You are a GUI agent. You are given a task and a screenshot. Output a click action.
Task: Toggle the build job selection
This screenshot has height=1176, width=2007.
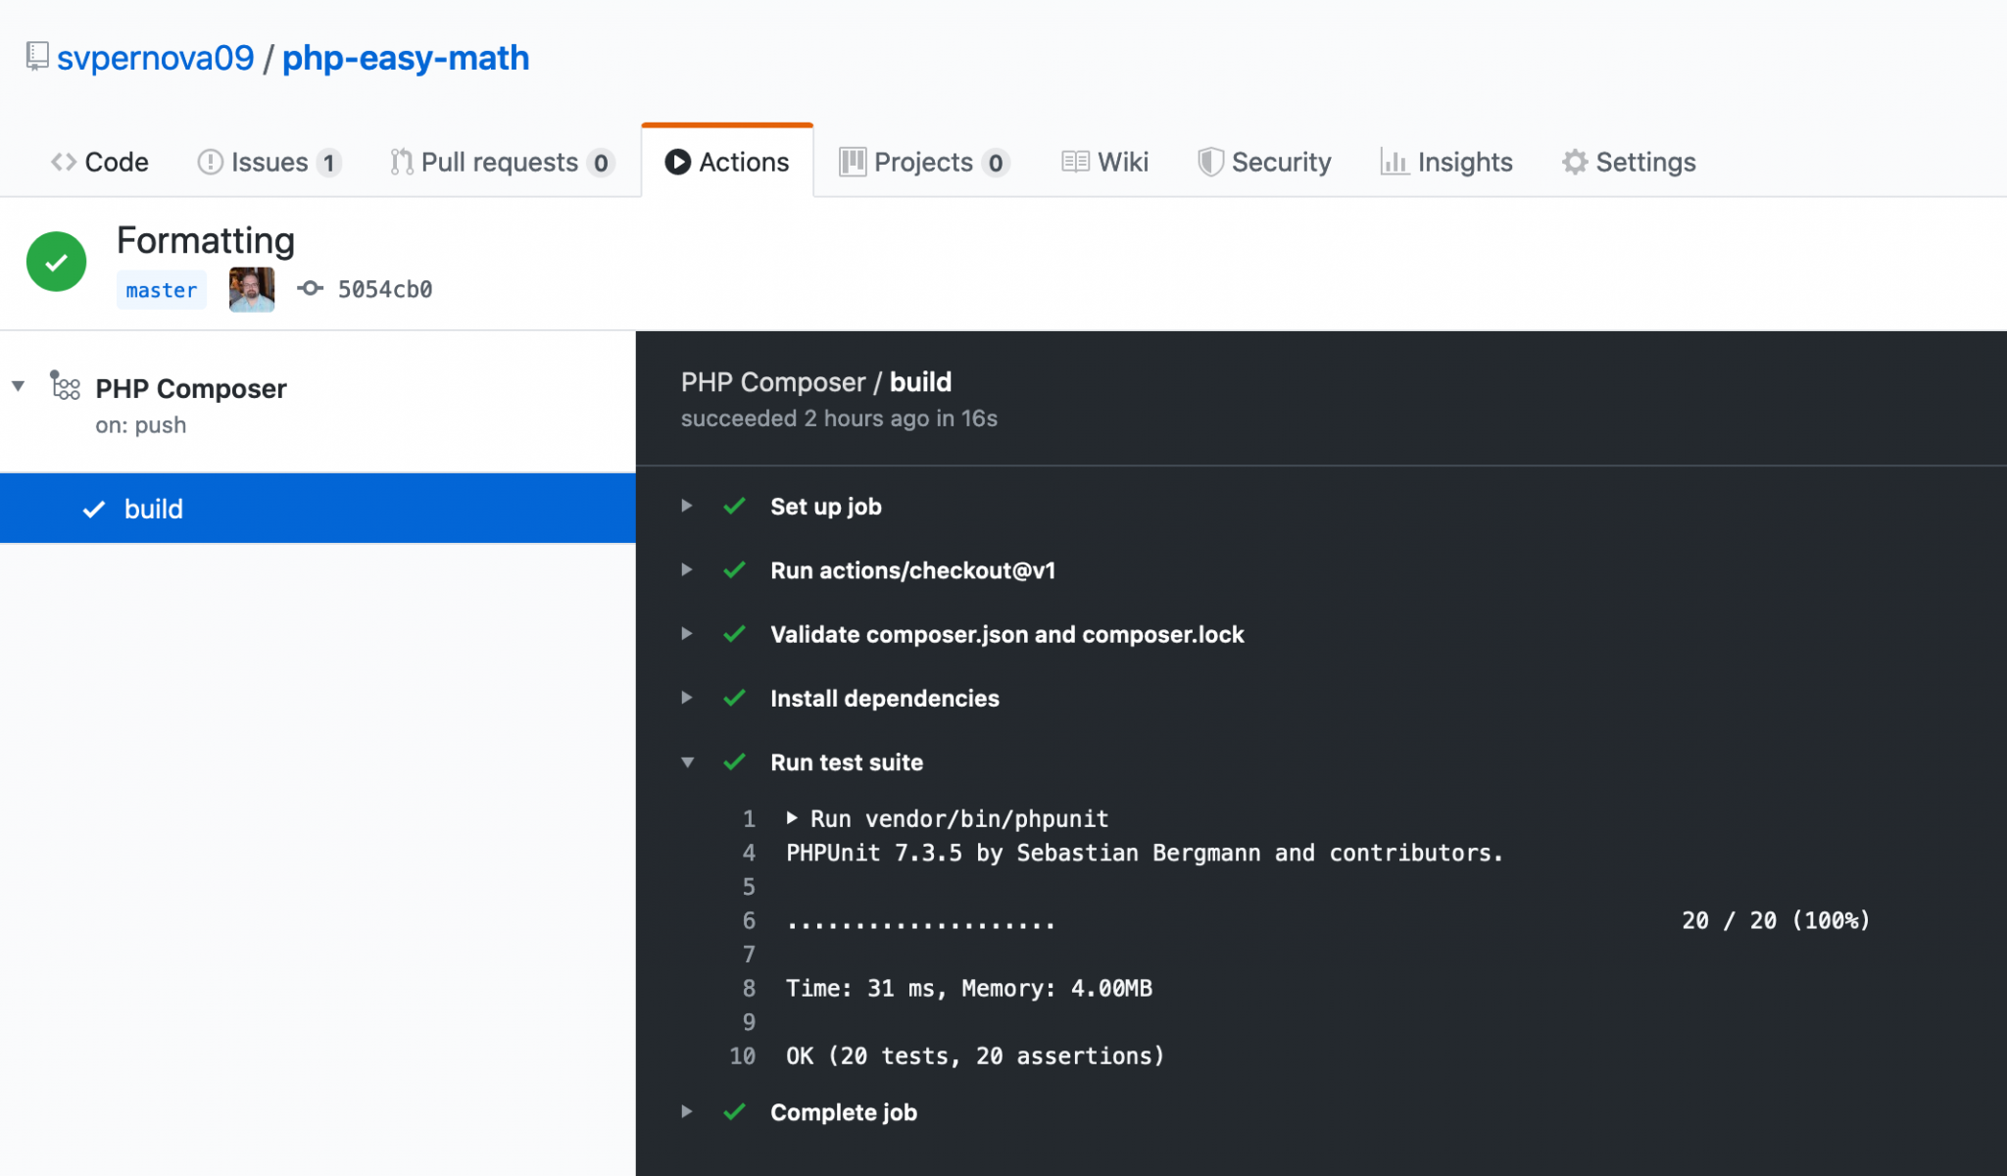pyautogui.click(x=154, y=507)
